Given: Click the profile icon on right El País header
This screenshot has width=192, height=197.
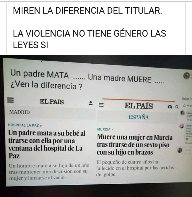Looking at the screenshot, I should (170, 107).
